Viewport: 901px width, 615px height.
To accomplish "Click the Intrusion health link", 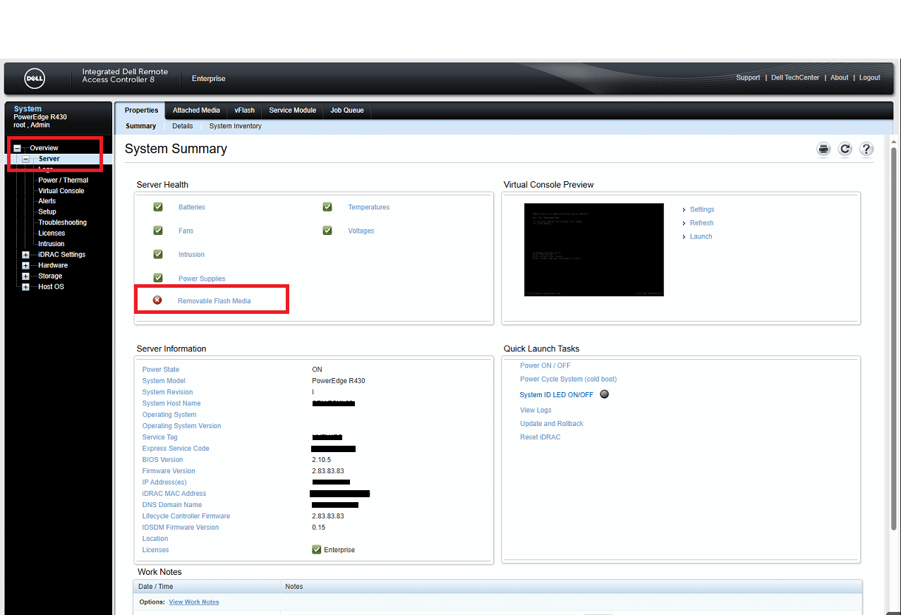I will pyautogui.click(x=191, y=255).
